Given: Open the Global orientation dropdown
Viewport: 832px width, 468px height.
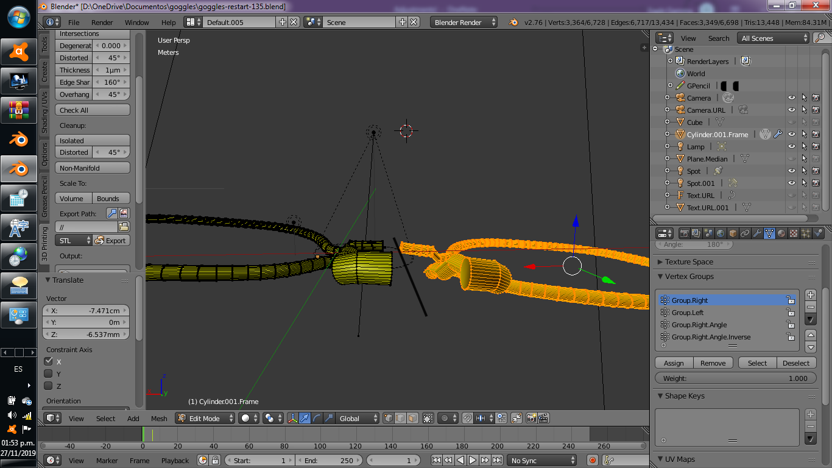Looking at the screenshot, I should (358, 418).
